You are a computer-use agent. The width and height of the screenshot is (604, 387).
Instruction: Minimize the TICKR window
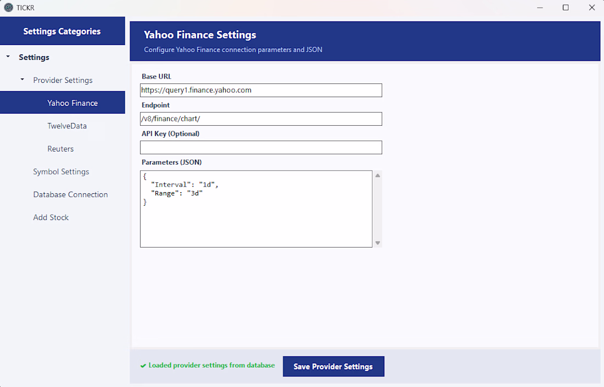pyautogui.click(x=540, y=8)
